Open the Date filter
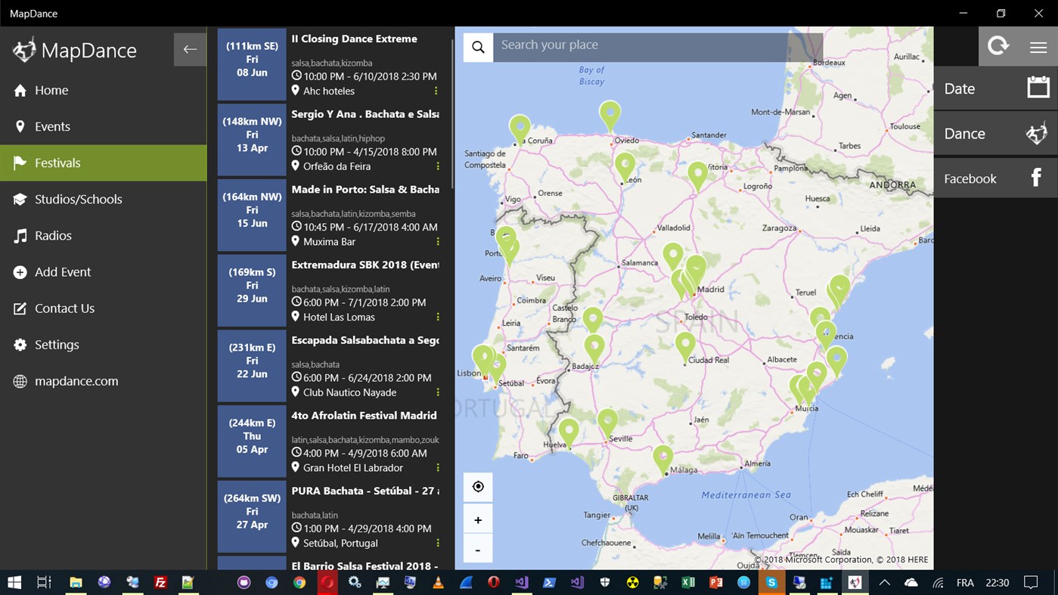The image size is (1058, 595). [x=996, y=88]
